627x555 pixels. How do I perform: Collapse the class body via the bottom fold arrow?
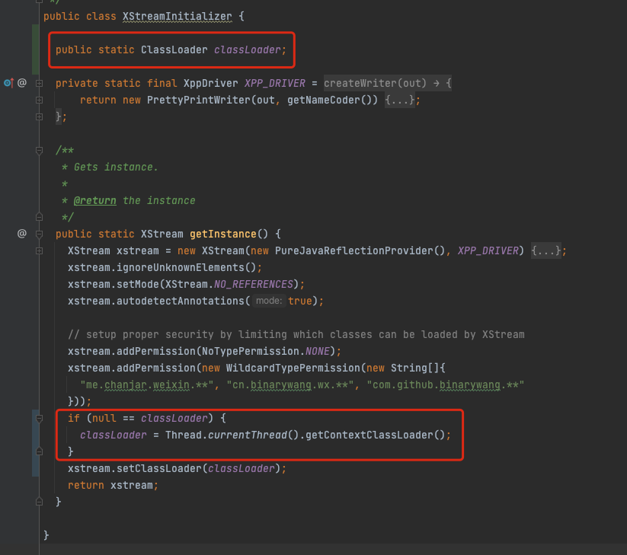[x=39, y=501]
